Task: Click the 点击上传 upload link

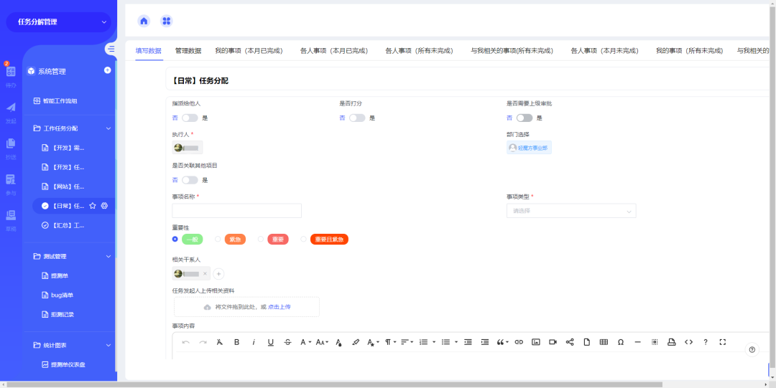Action: tap(279, 307)
